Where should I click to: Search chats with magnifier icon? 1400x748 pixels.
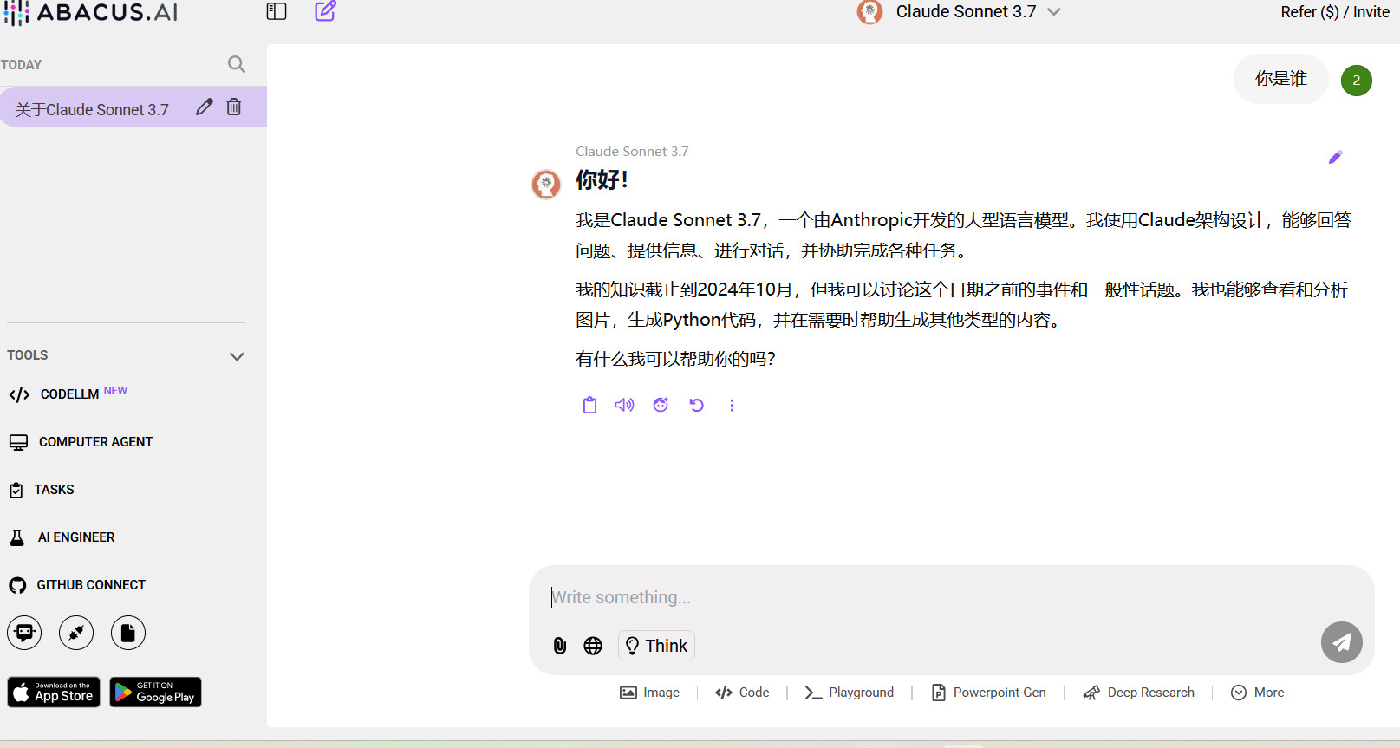click(236, 64)
